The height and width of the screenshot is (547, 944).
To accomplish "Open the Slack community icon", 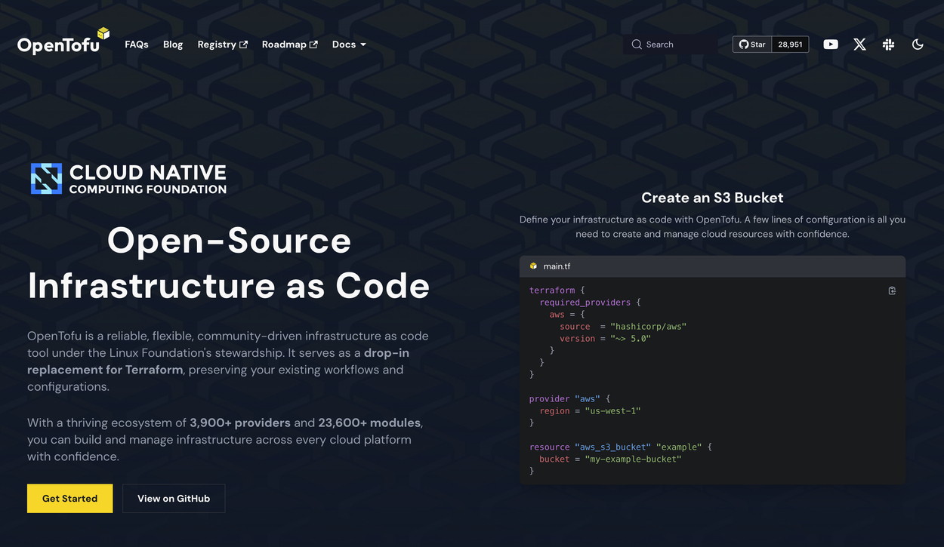I will pyautogui.click(x=888, y=45).
